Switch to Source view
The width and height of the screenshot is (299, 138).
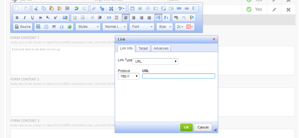tap(23, 27)
